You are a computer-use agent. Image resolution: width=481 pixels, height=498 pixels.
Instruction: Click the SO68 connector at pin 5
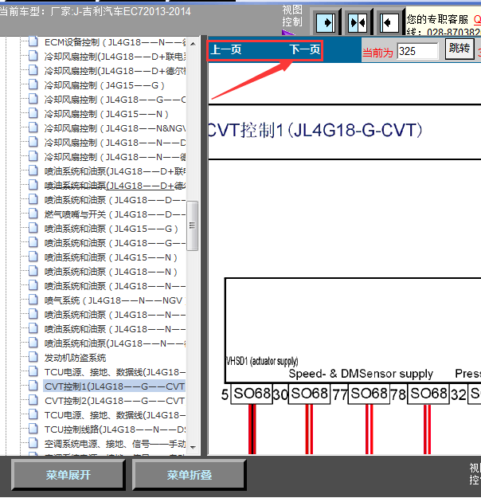pos(252,394)
